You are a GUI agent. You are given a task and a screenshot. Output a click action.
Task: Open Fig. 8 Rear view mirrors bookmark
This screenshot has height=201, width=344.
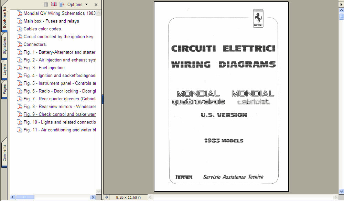(x=59, y=107)
